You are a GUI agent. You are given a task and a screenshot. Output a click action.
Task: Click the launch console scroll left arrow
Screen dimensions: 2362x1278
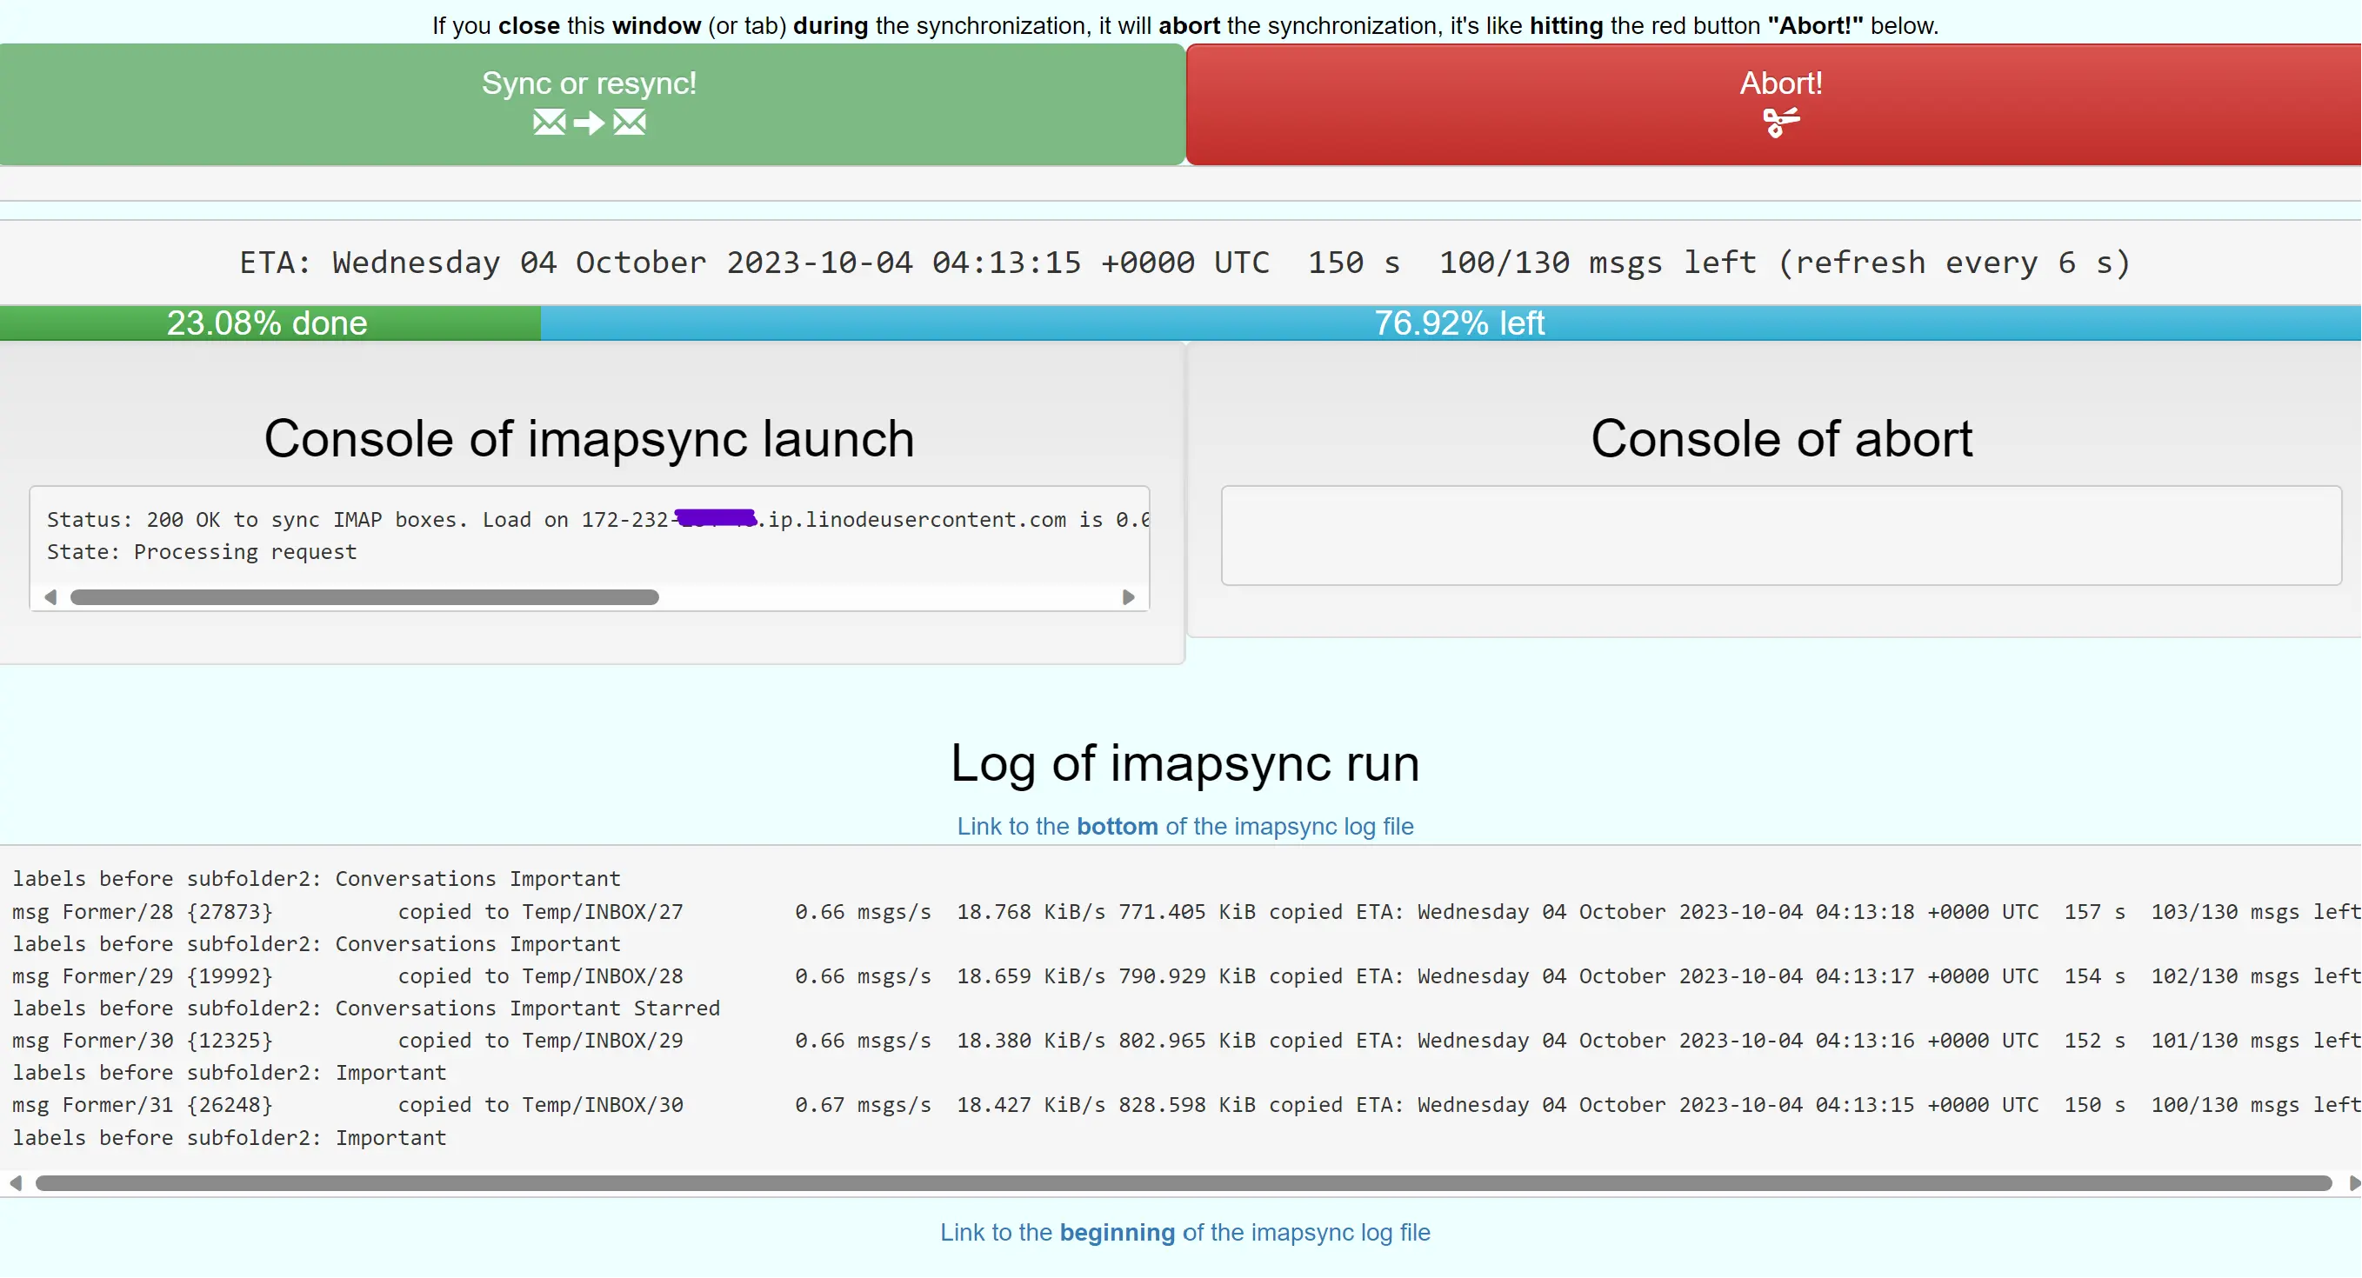point(50,598)
